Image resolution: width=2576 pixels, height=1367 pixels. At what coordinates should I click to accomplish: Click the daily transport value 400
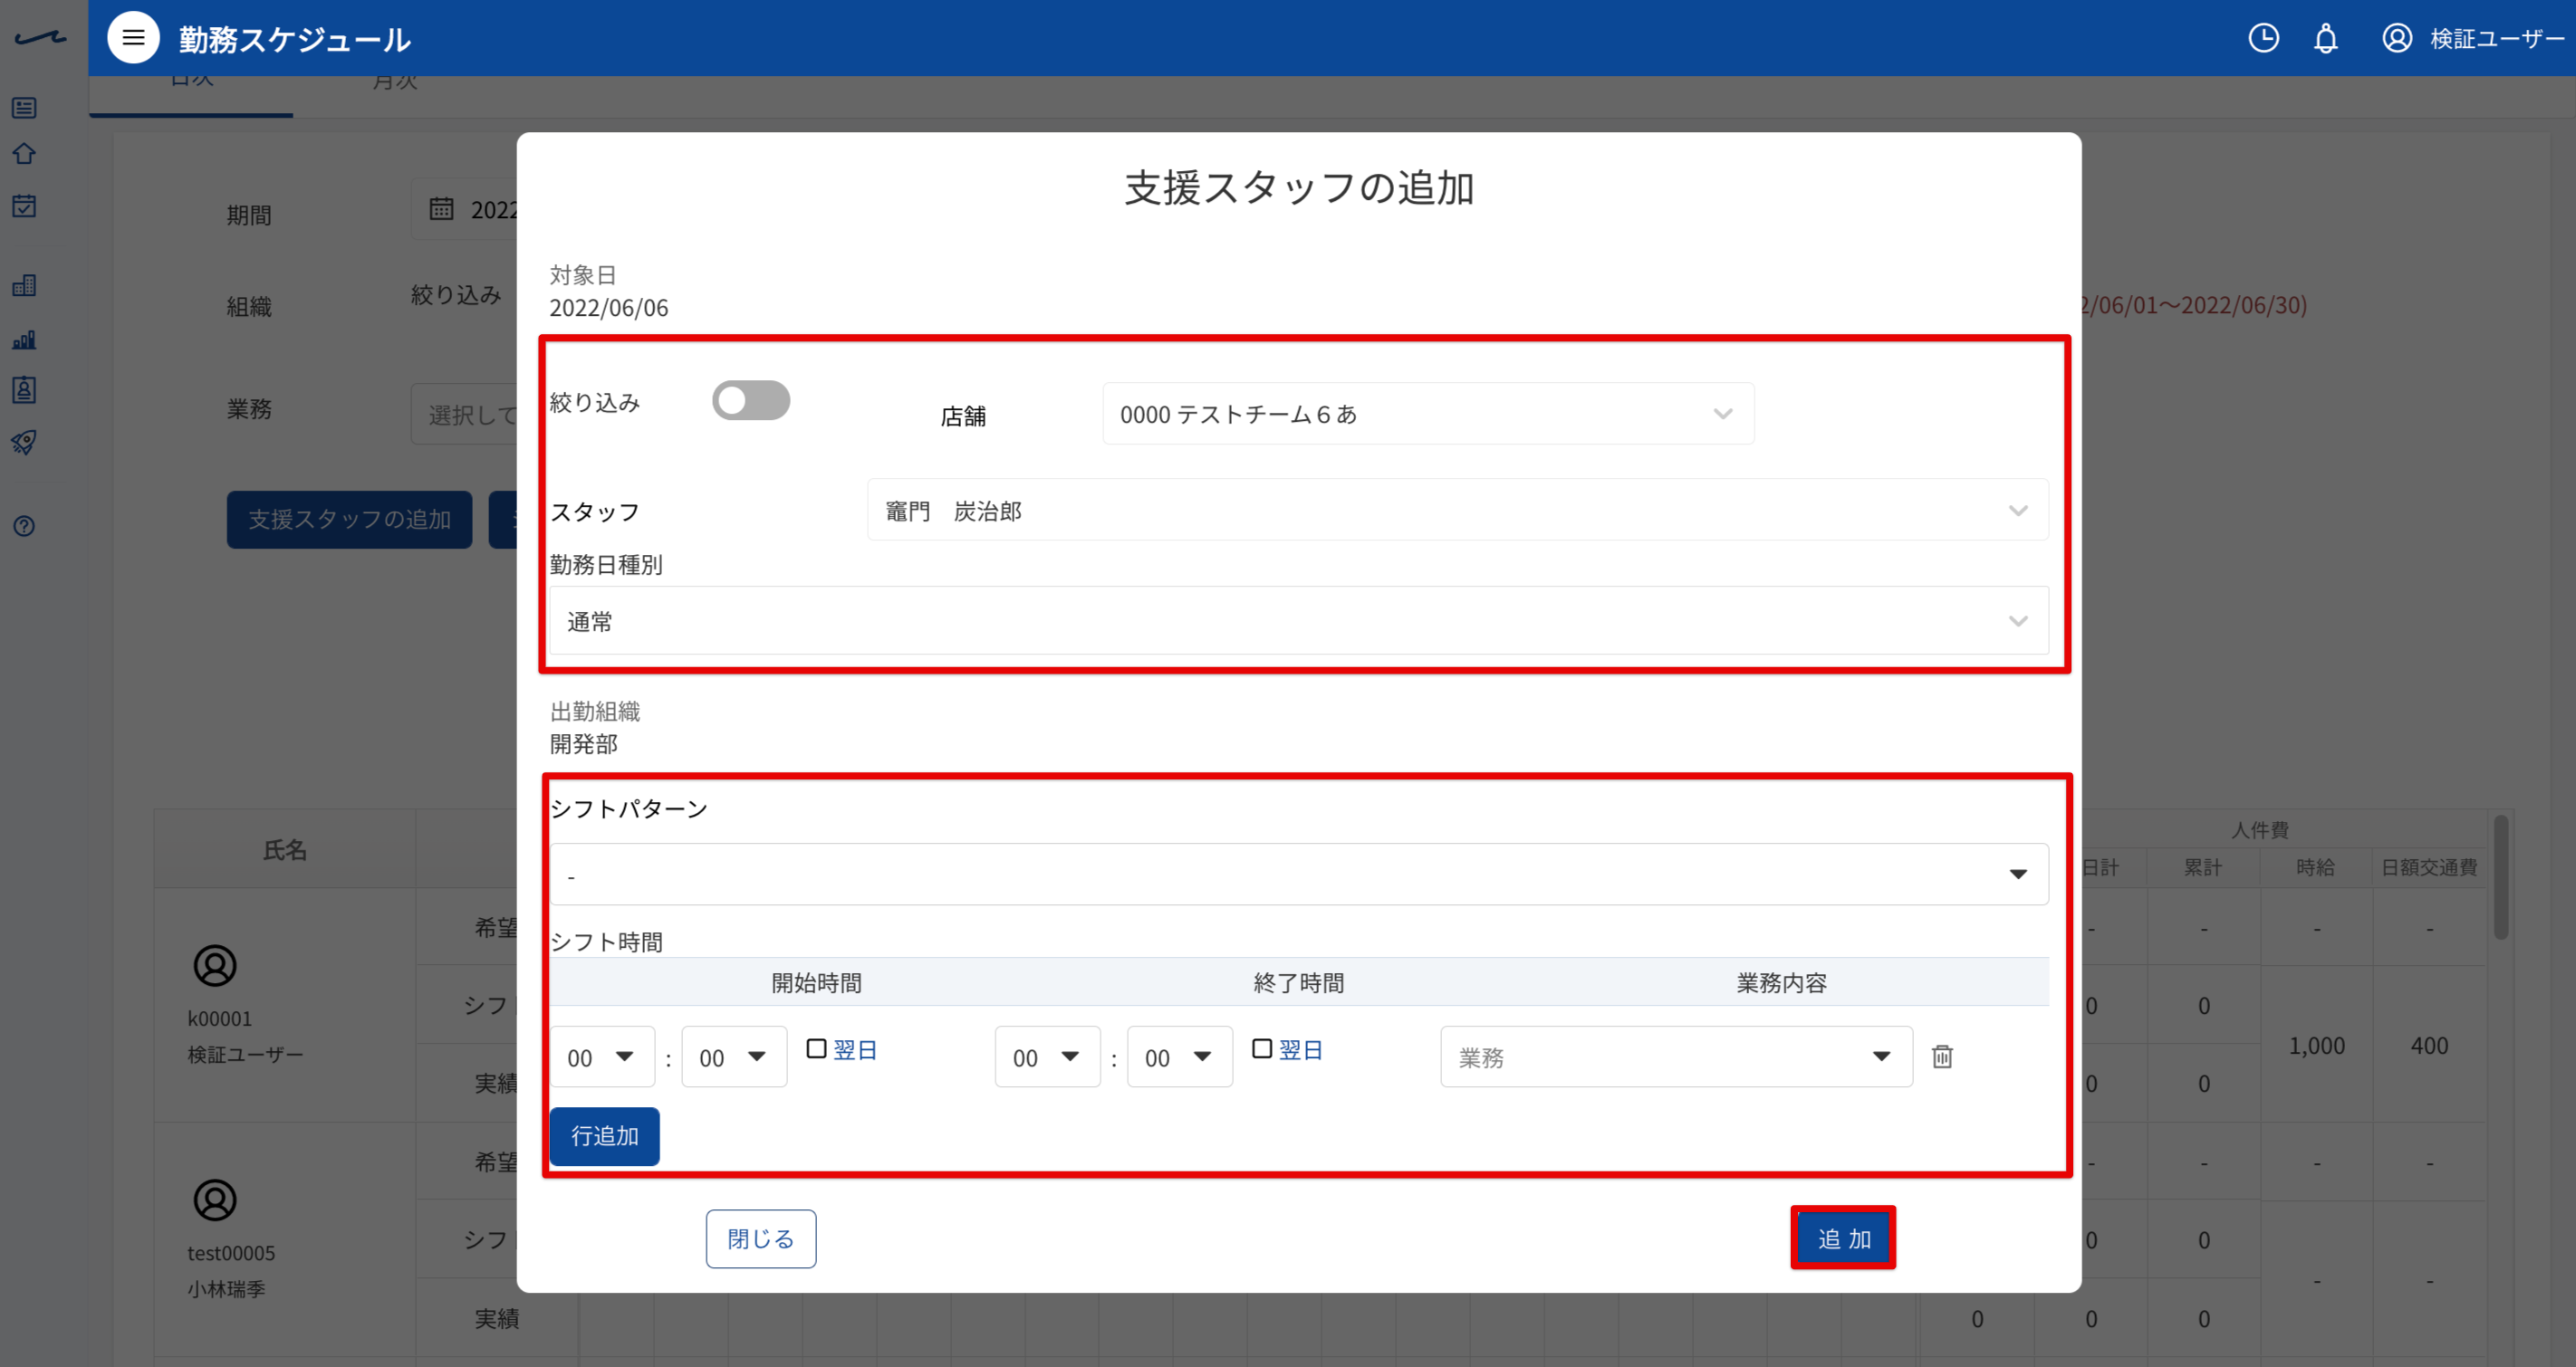pyautogui.click(x=2430, y=1046)
